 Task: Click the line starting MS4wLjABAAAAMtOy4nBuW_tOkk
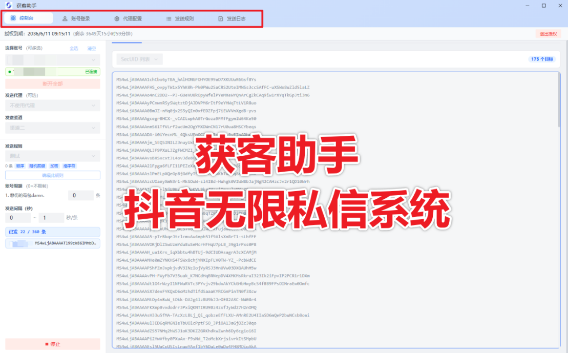tap(186, 300)
